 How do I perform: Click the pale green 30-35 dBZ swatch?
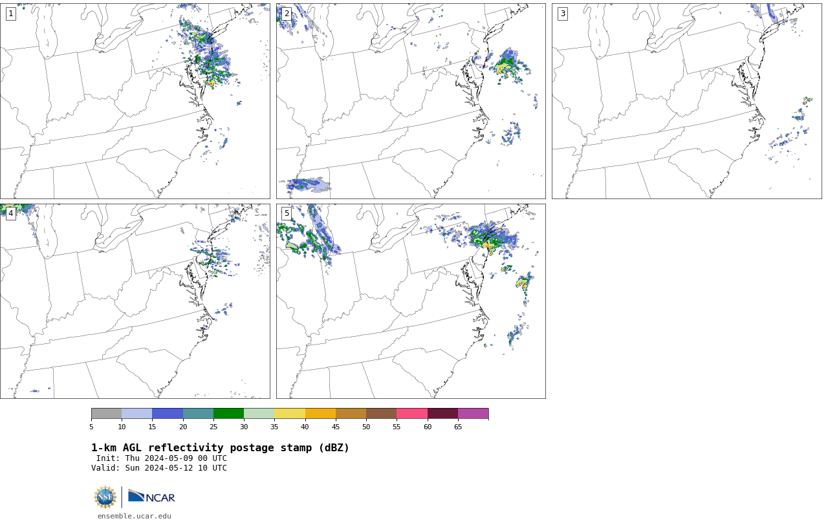coord(259,414)
